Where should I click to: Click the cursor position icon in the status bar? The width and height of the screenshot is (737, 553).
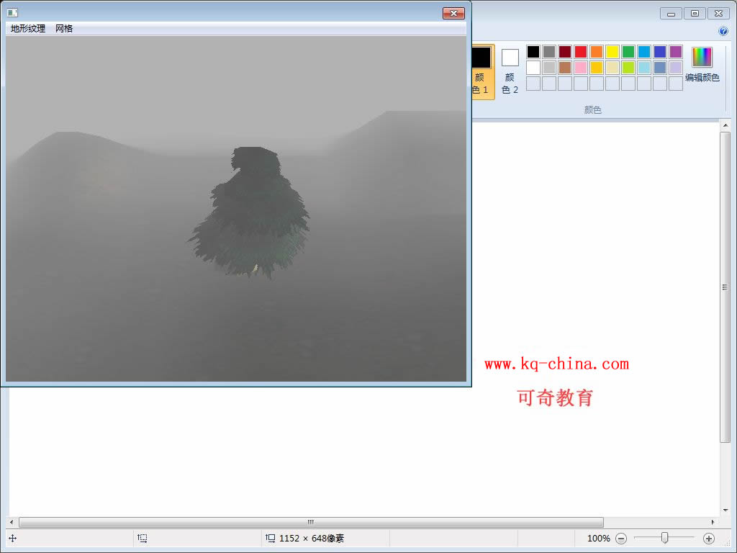tap(13, 538)
